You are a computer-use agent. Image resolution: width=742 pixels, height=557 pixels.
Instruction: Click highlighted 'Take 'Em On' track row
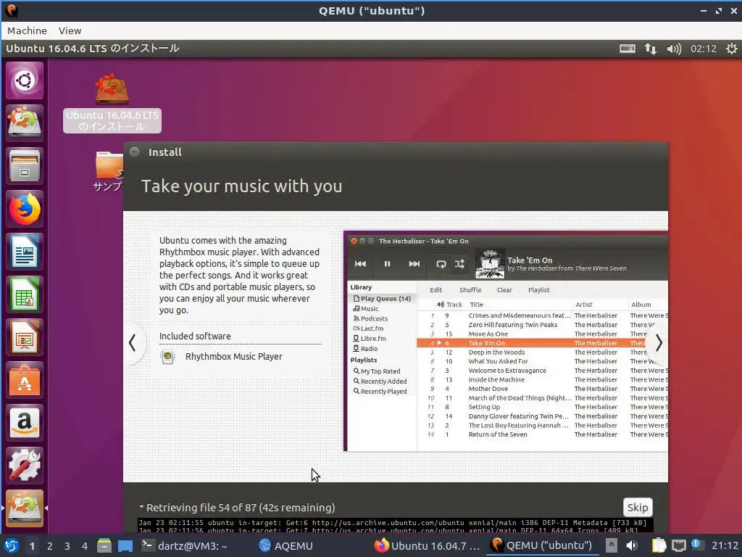click(542, 343)
